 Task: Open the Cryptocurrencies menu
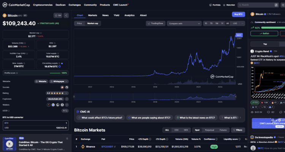click(x=43, y=5)
